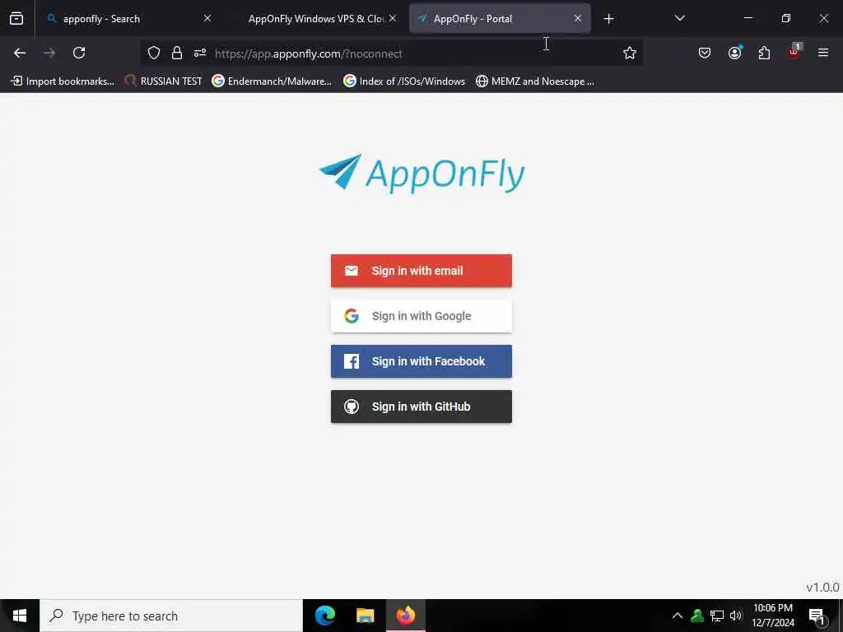The height and width of the screenshot is (632, 843).
Task: Open the Firefox hamburger application menu
Action: click(823, 53)
